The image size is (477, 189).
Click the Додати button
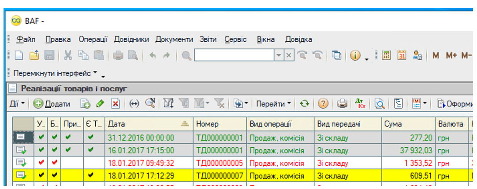(52, 104)
